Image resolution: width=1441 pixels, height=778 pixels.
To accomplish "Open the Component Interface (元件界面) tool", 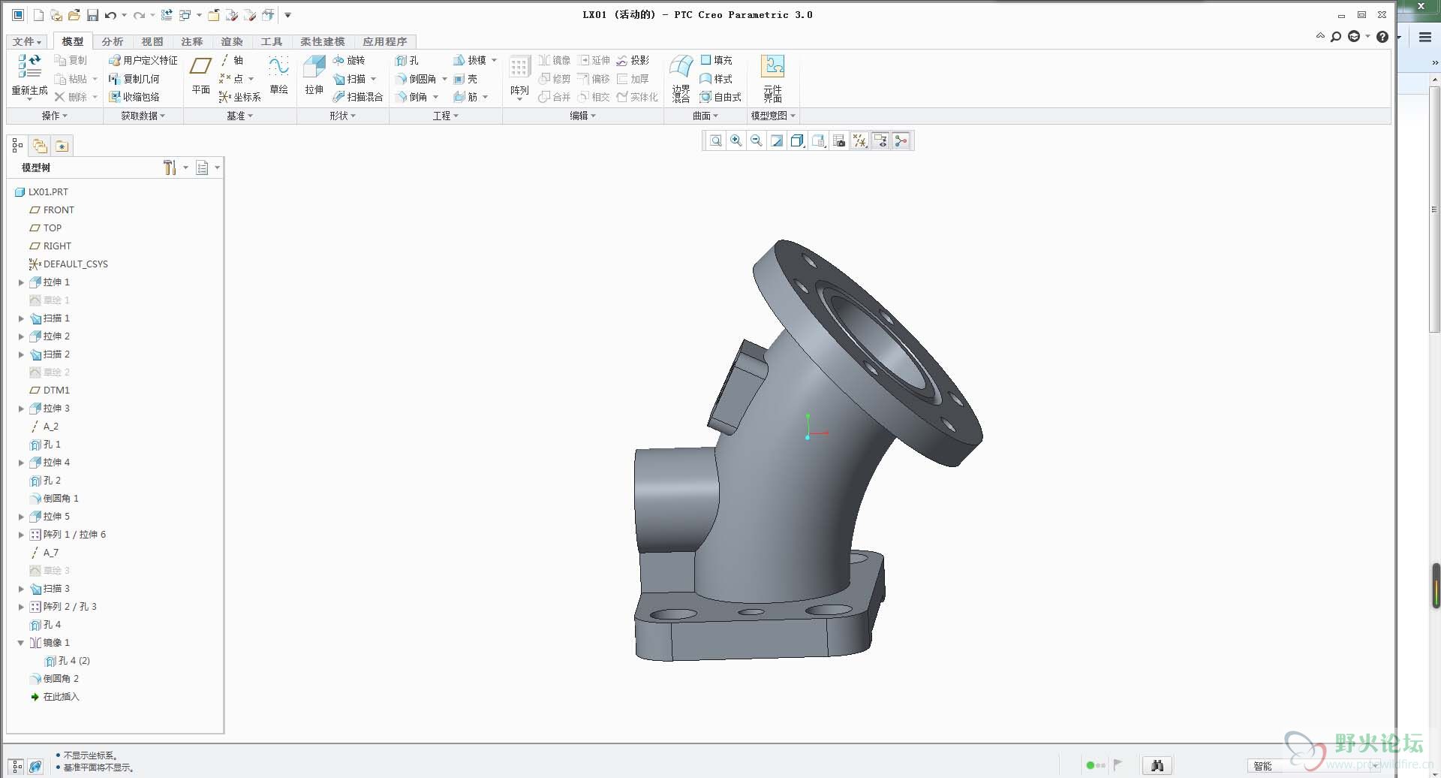I will coord(773,78).
